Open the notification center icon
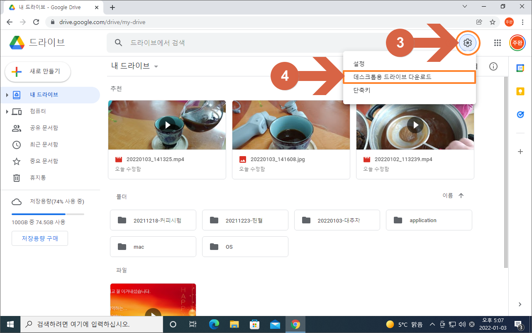The height and width of the screenshot is (333, 532). (518, 324)
